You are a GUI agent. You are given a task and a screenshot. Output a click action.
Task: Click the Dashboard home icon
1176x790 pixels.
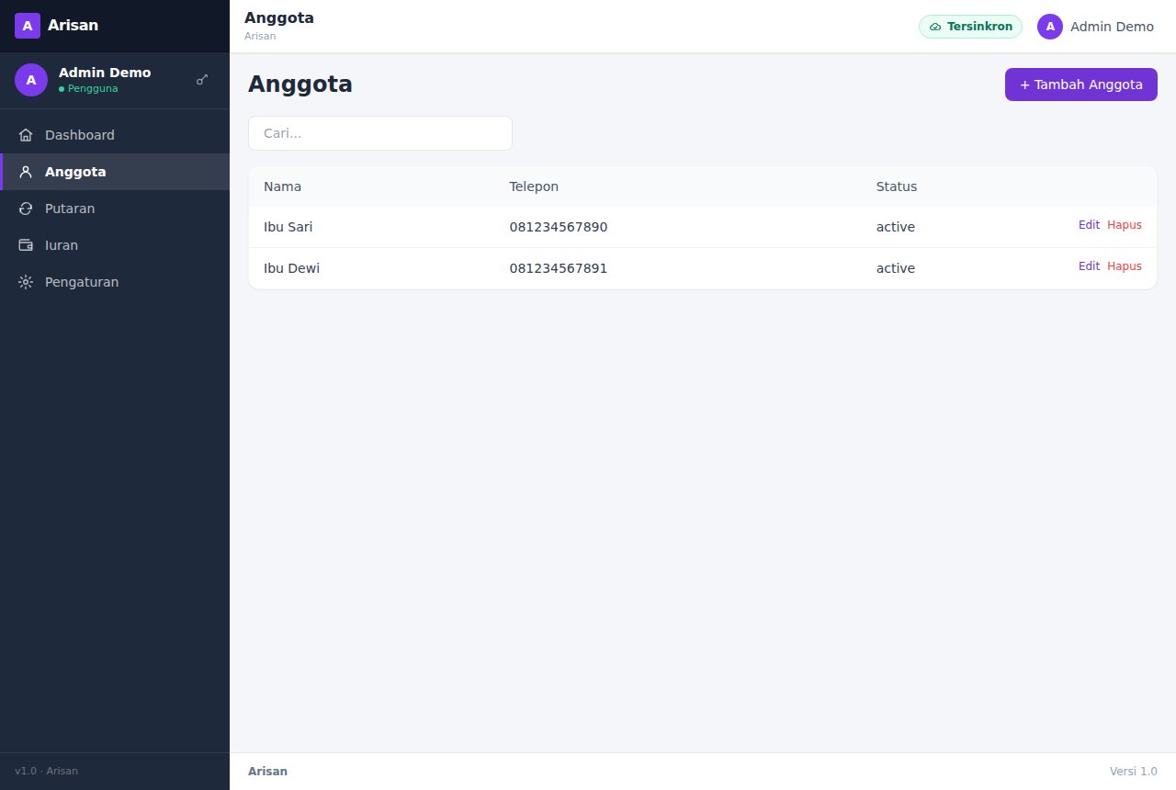pos(26,135)
